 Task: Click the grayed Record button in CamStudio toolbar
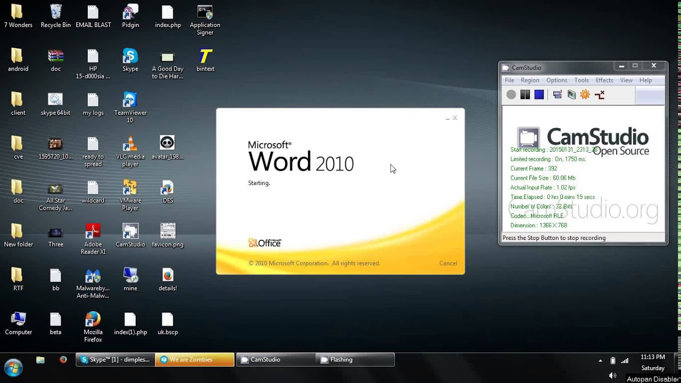coord(511,95)
